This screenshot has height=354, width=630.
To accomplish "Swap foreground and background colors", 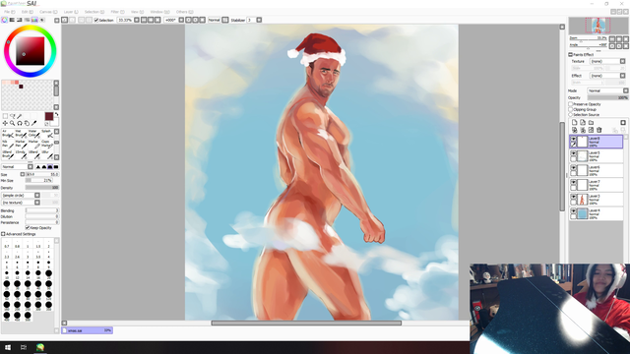I will (x=56, y=115).
